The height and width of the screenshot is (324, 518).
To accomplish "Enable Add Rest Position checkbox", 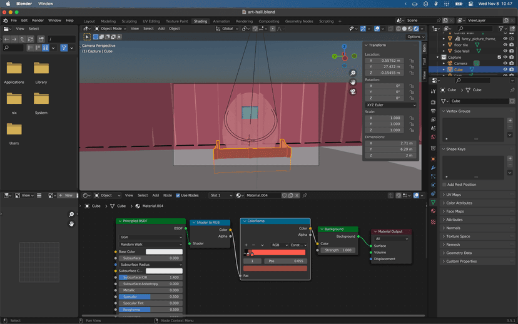I will [444, 185].
